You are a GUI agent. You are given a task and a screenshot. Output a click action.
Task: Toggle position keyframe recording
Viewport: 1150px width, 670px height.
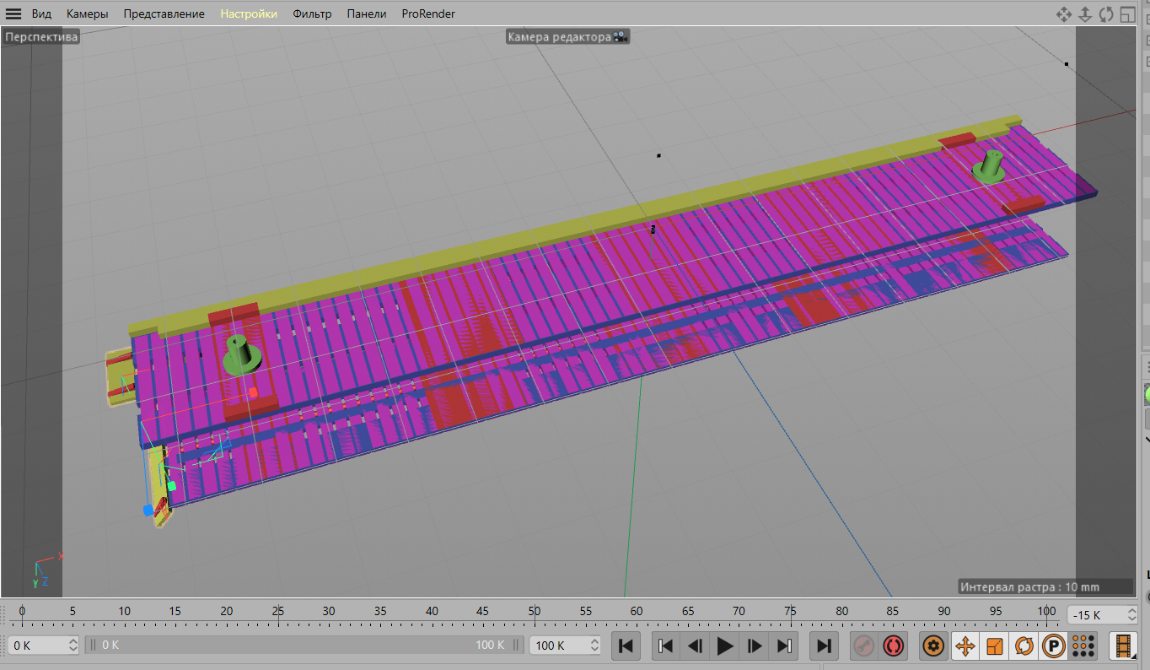coord(965,646)
